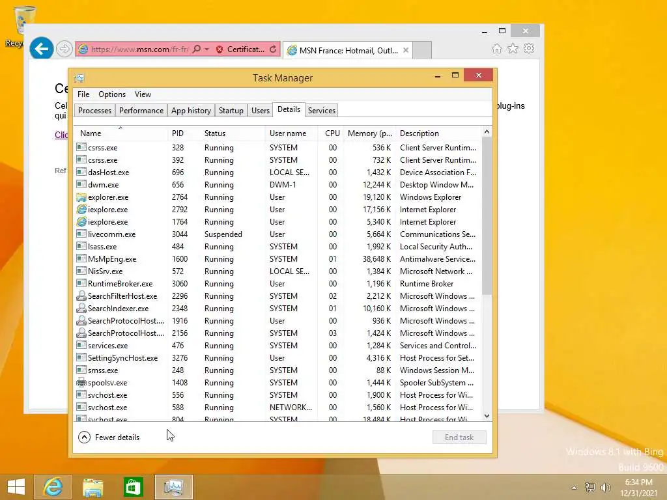Click the SearchFilterHost.exe process icon

[x=81, y=296]
